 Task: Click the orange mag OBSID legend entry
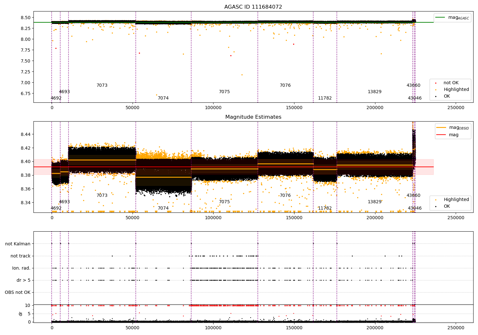coord(453,128)
